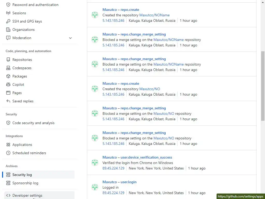265x199 pixels.
Task: Click IP 89.45.224.129 under Logged in
Action: point(113,193)
